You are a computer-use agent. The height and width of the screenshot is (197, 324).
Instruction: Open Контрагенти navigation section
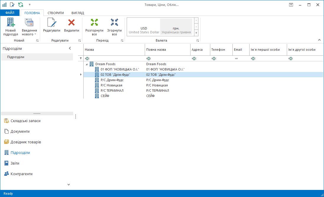[x=22, y=174]
